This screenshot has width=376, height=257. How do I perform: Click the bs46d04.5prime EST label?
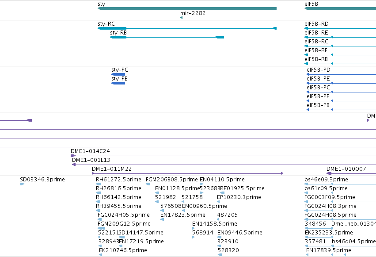(x=354, y=242)
